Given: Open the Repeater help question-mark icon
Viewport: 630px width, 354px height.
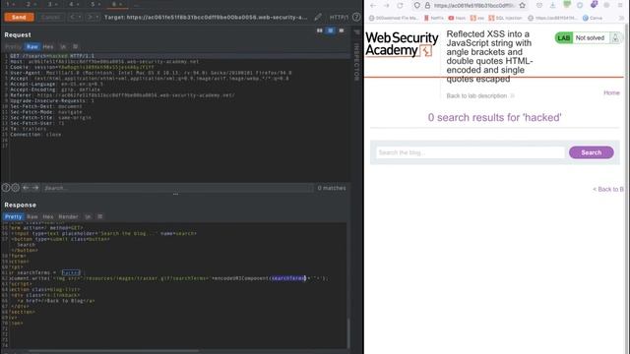Looking at the screenshot, I should click(356, 18).
